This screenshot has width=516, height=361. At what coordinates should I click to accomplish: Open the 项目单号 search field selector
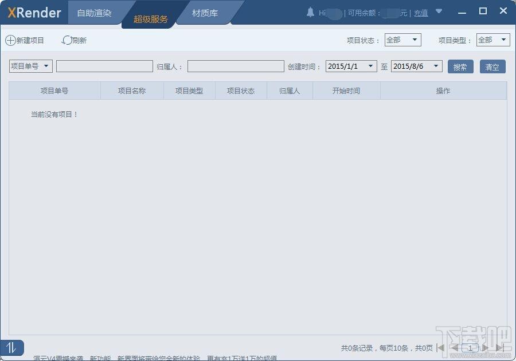30,66
